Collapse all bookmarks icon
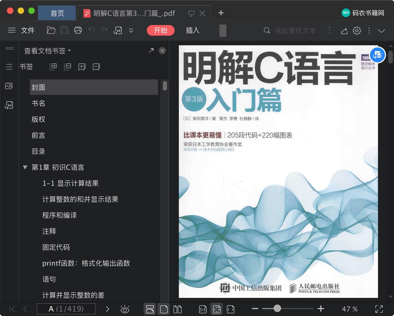Screen dimensions: 394x316 (67, 67)
